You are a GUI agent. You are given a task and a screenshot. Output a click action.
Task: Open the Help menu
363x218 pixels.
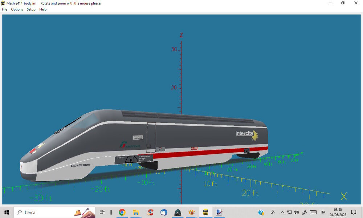pos(43,9)
